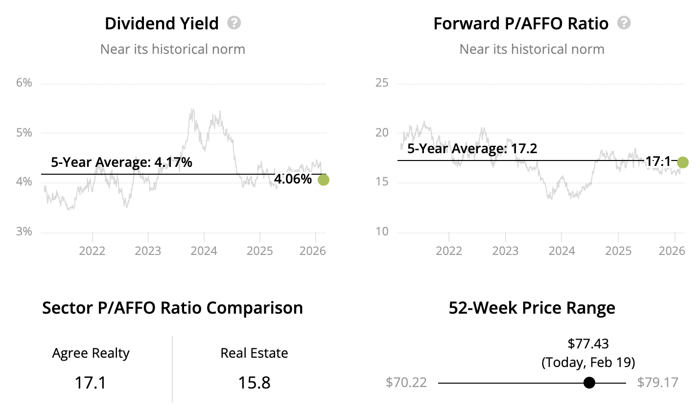Click the green current-value dot on P/AFFO chart
Image resolution: width=700 pixels, height=413 pixels.
pos(683,162)
